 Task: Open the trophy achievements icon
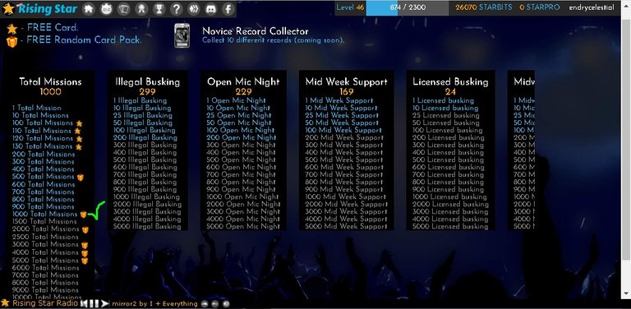(159, 8)
